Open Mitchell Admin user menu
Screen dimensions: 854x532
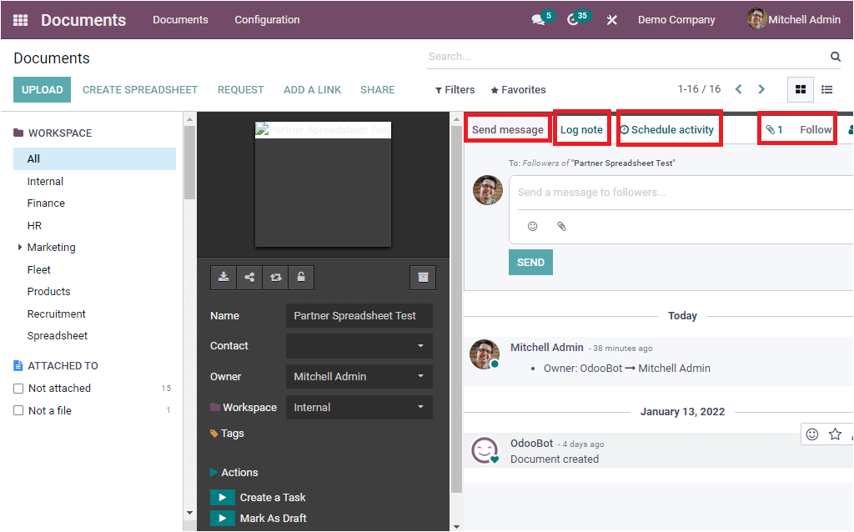pyautogui.click(x=794, y=20)
